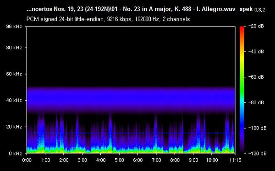Click the '60 kHz' frequency axis label
The height and width of the screenshot is (171, 275).
[x=14, y=74]
